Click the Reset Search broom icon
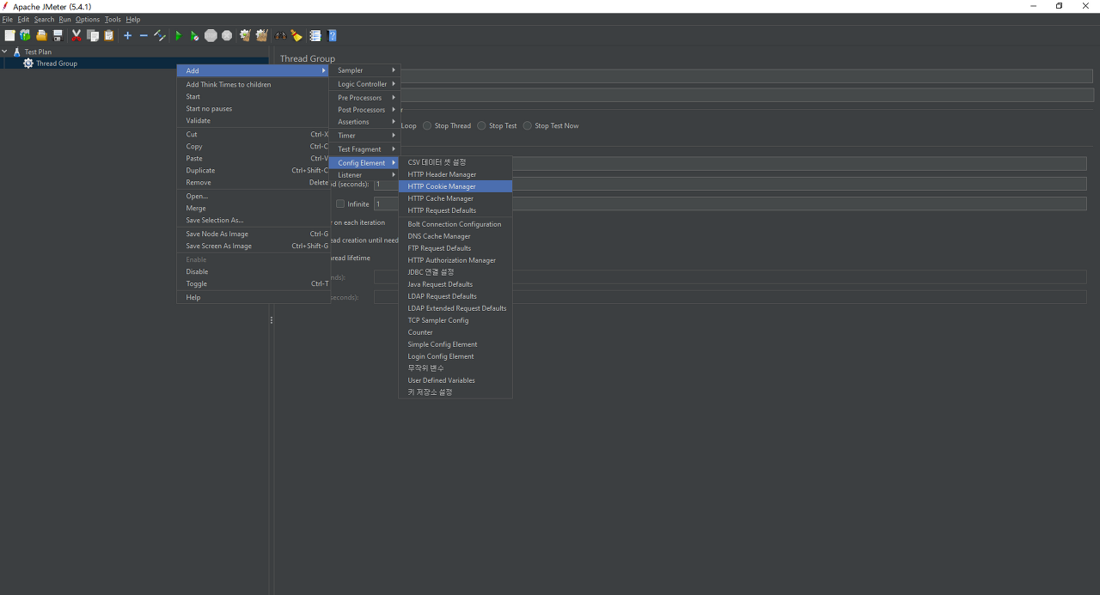 coord(296,35)
